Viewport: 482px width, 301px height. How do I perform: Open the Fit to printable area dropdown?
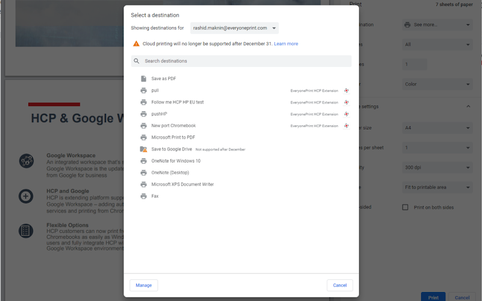pos(437,187)
